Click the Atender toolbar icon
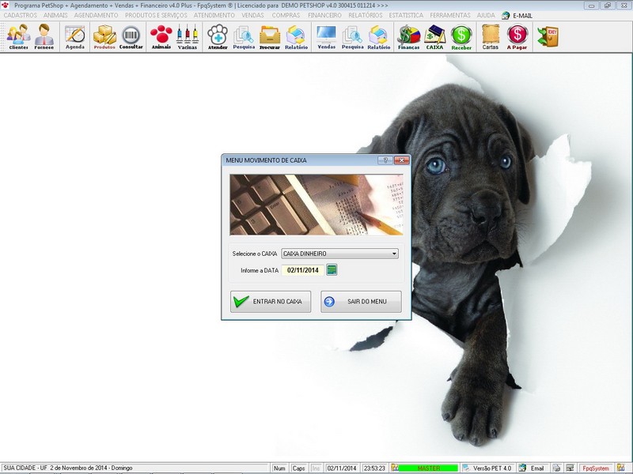Screen dimensions: 633x474 pos(217,36)
